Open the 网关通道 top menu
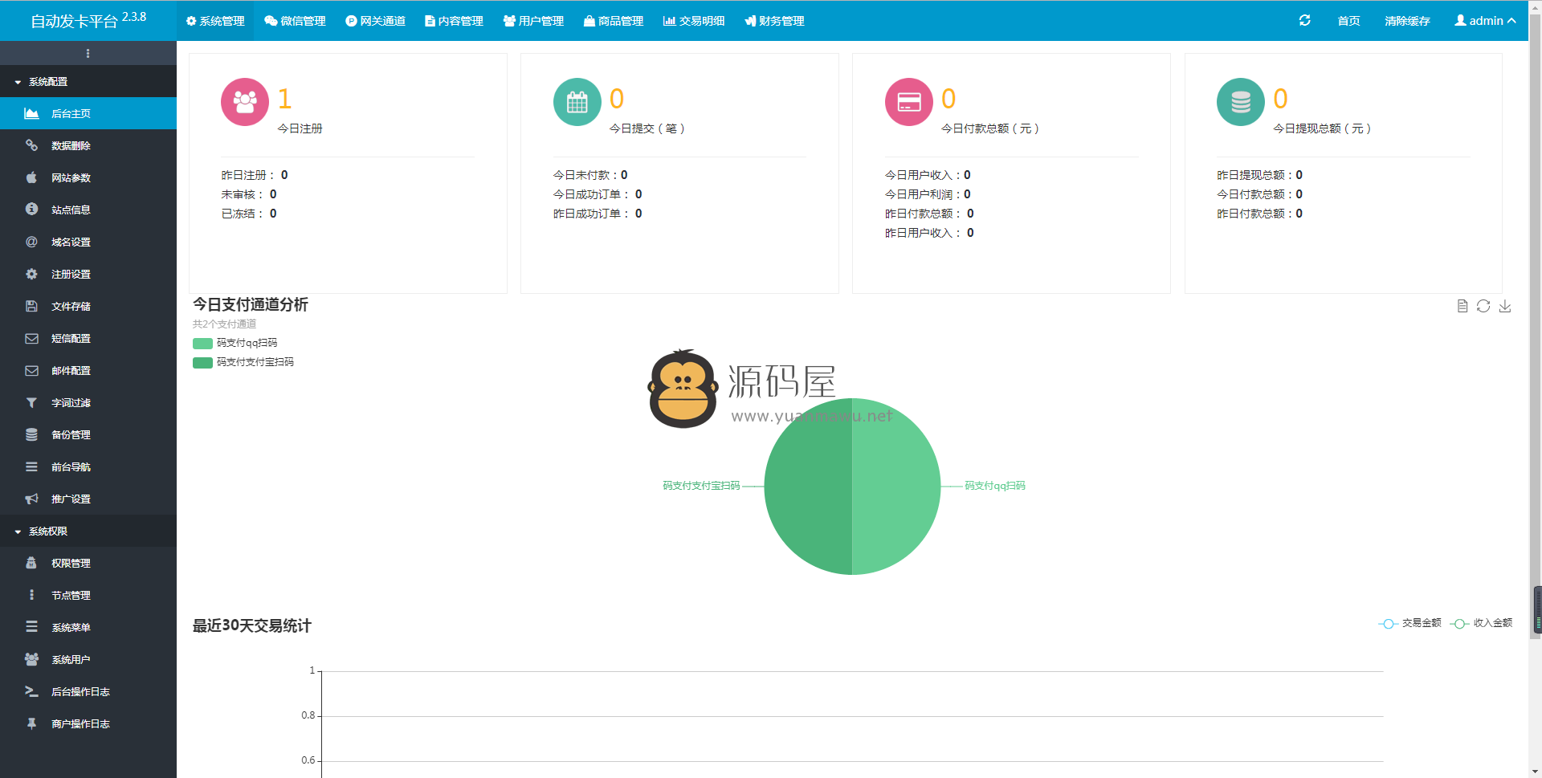This screenshot has width=1542, height=778. (x=375, y=20)
